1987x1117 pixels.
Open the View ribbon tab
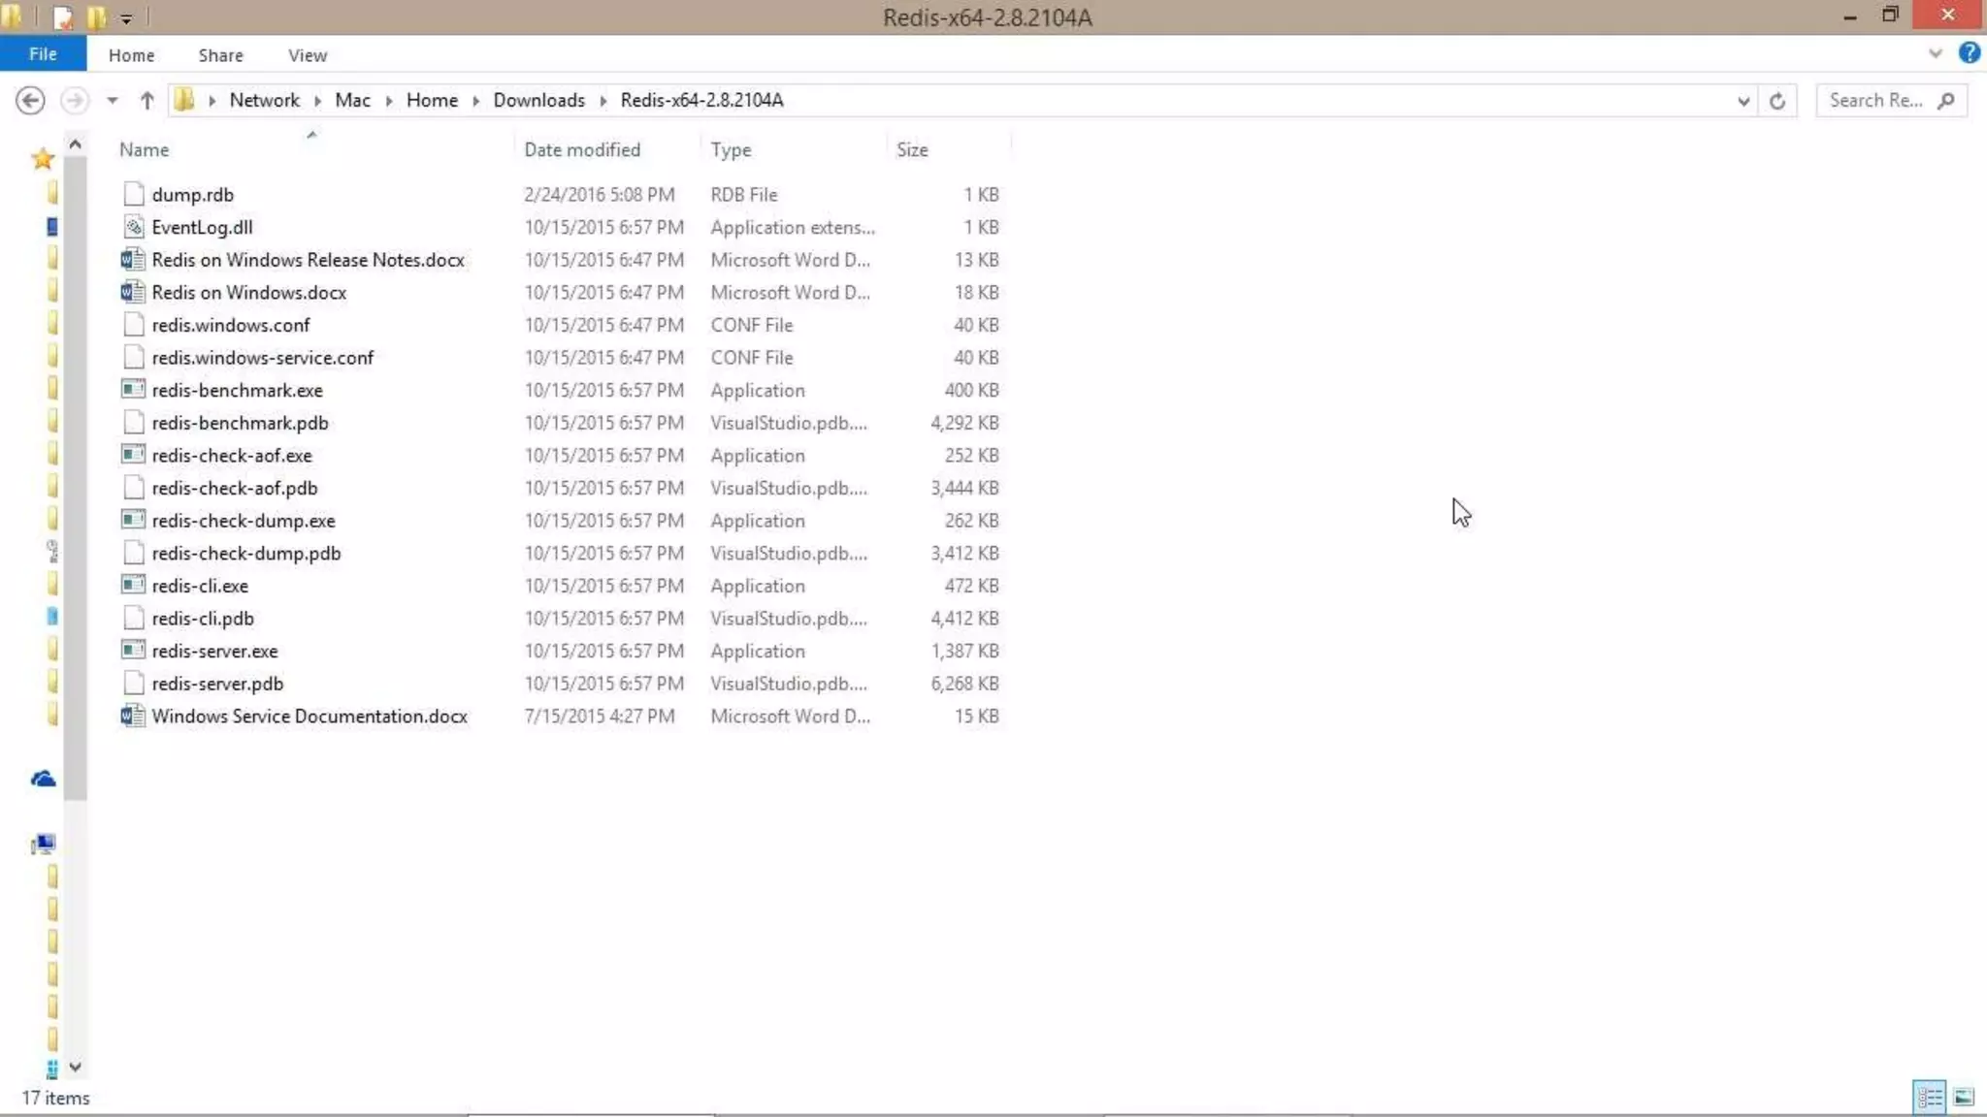tap(307, 55)
